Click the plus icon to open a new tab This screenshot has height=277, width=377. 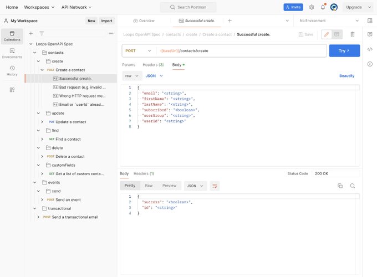coord(230,20)
